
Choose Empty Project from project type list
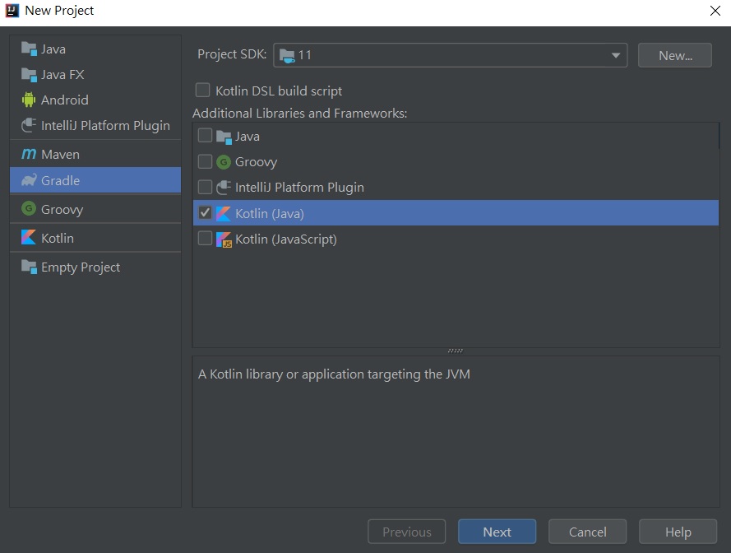(81, 267)
